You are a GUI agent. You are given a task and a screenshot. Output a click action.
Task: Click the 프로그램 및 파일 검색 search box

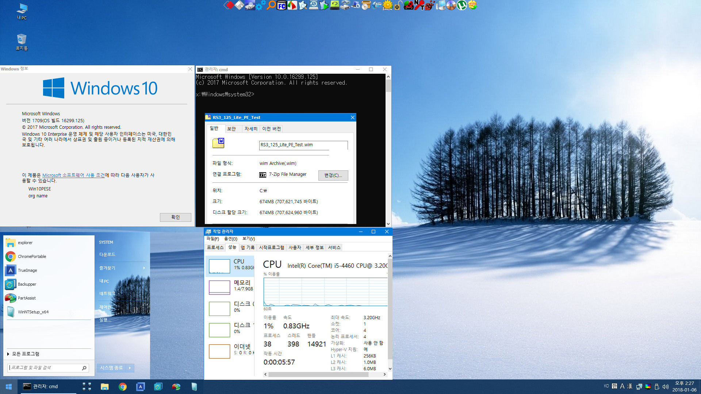coord(47,368)
